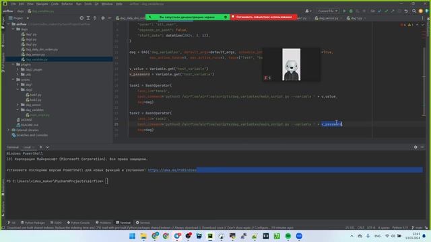Click the red stop sharing button

coord(263,17)
